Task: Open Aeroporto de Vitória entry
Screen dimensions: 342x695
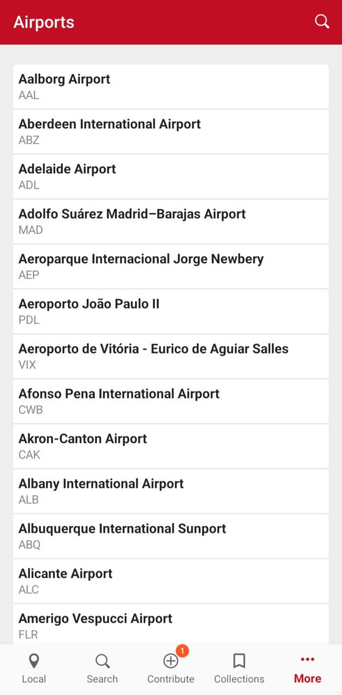Action: 171,356
